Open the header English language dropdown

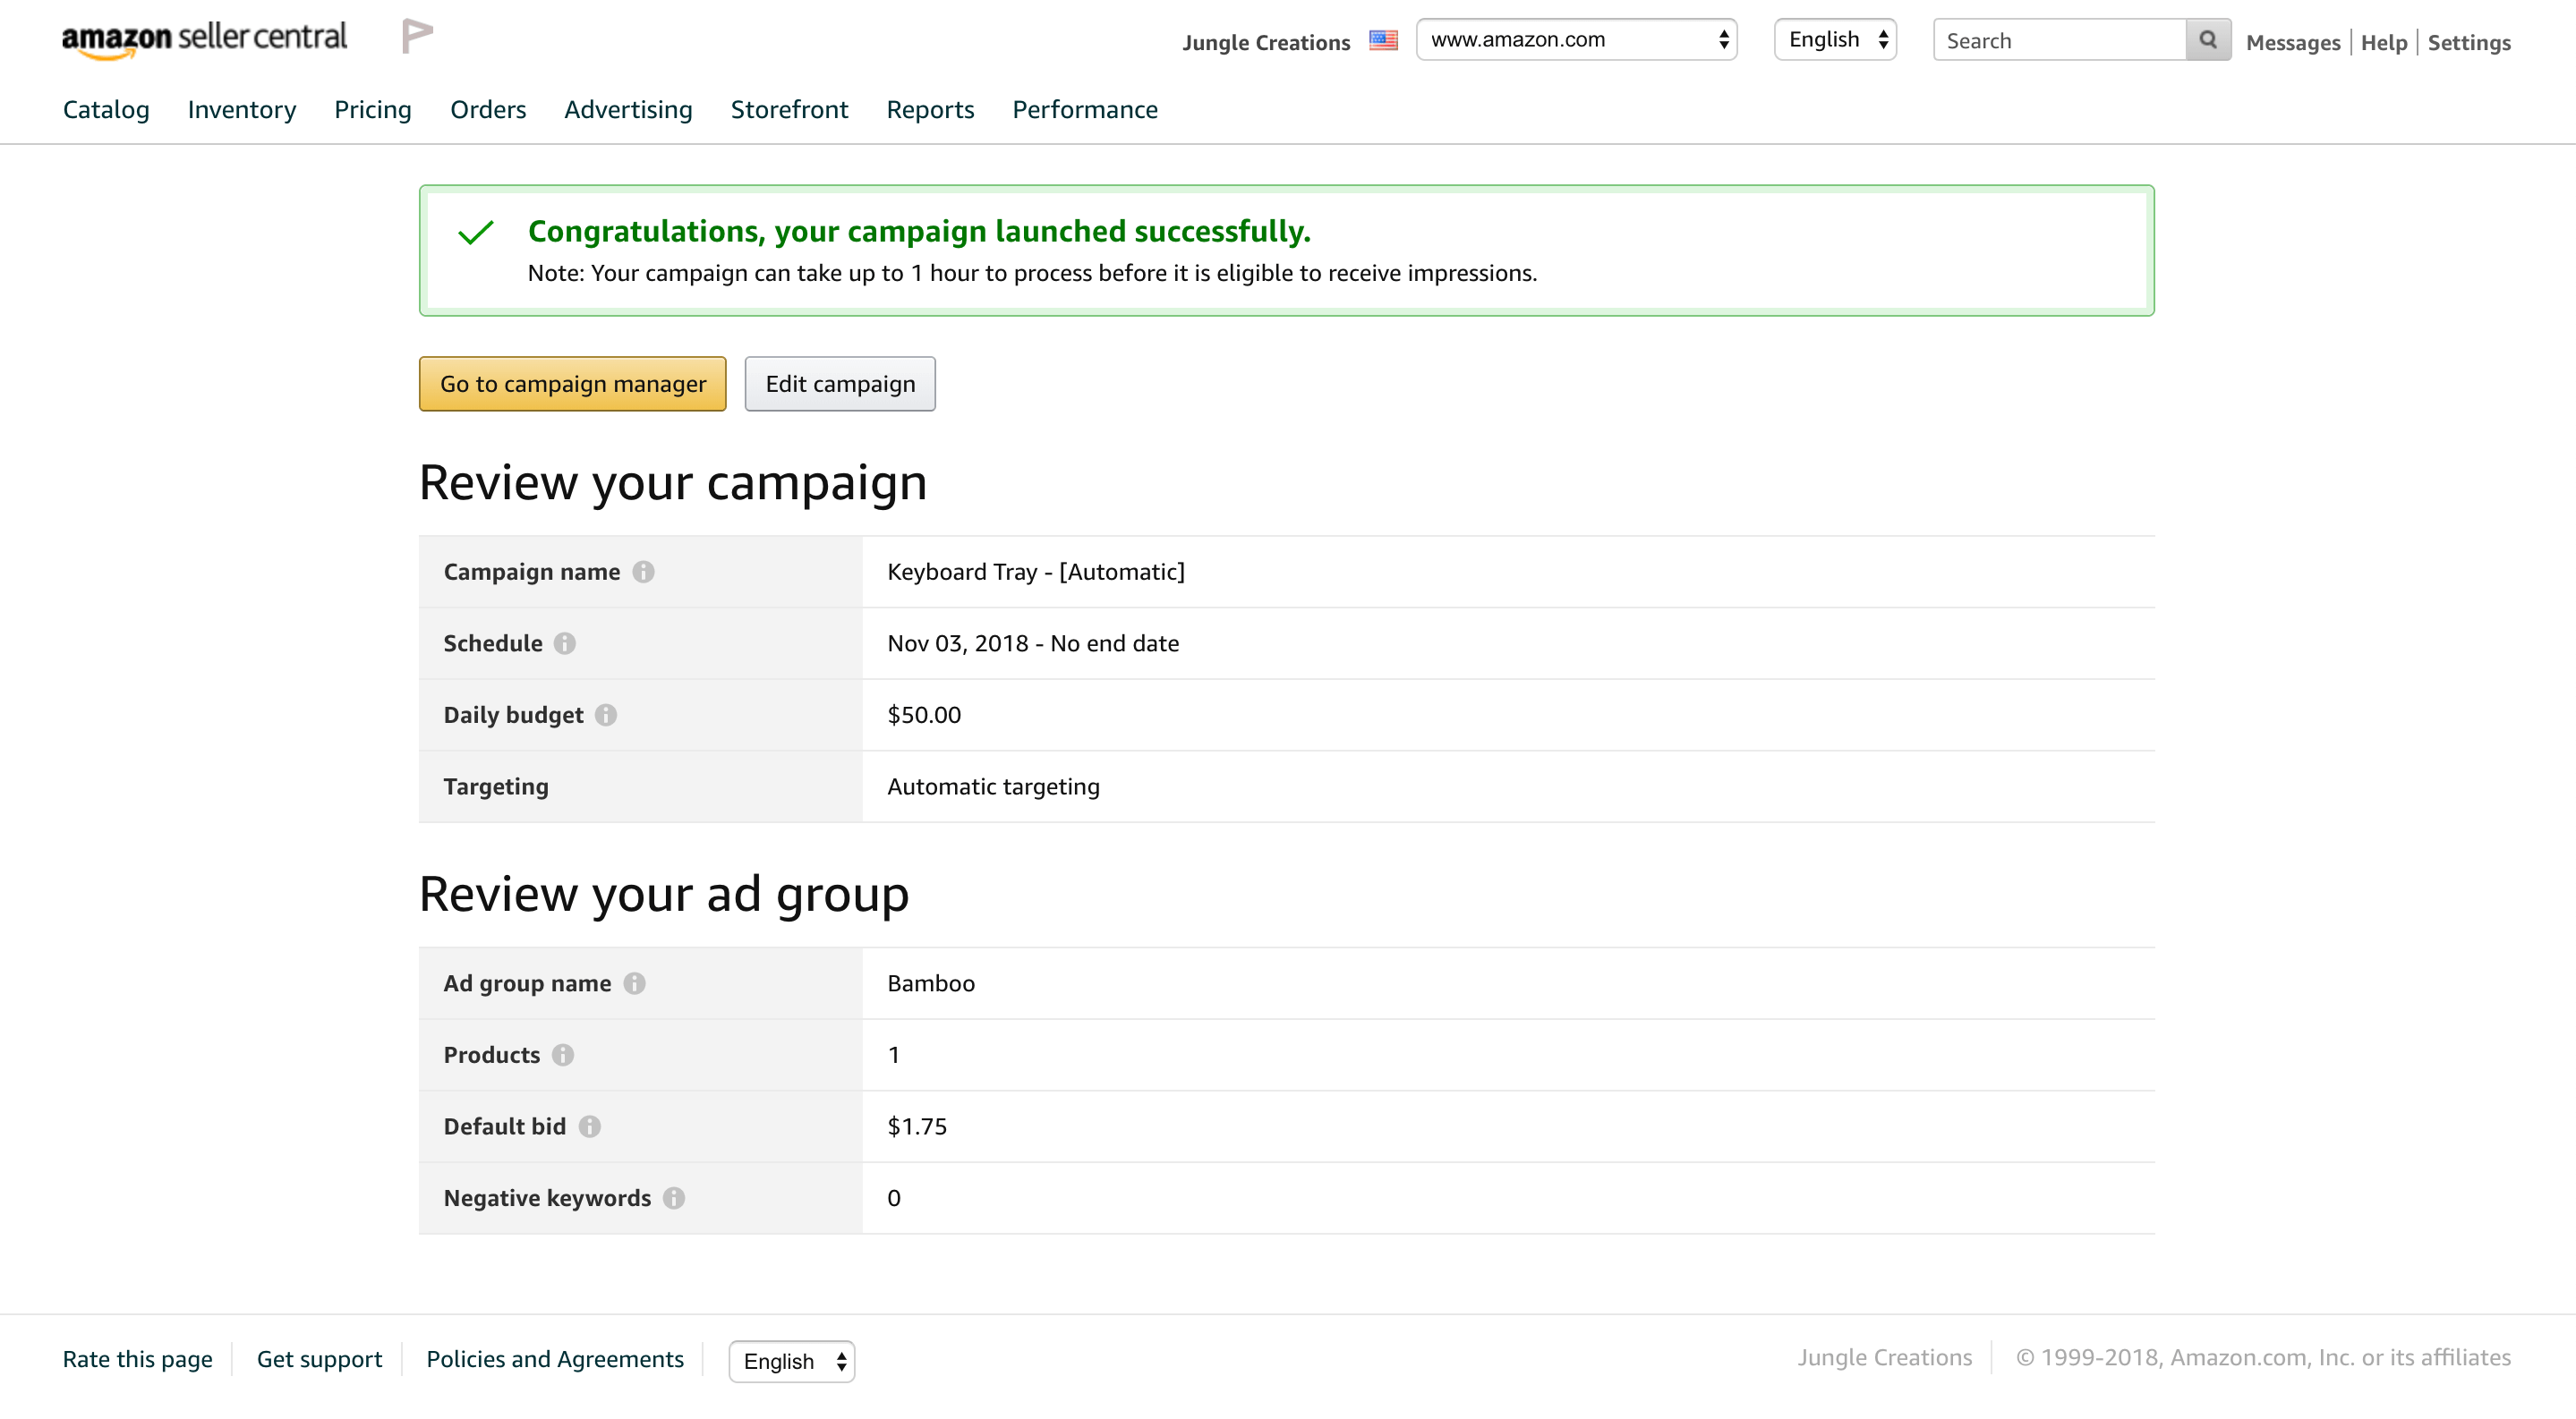pyautogui.click(x=1835, y=40)
